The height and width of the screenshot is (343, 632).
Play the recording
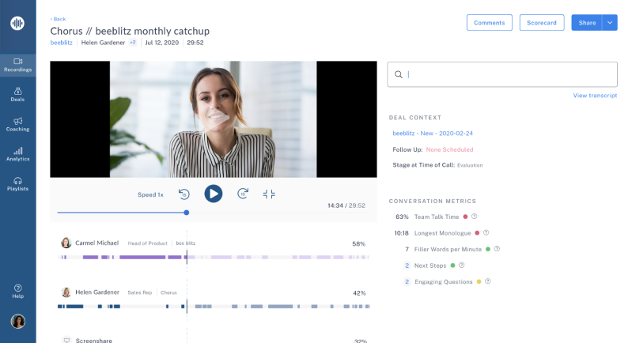[x=214, y=194]
